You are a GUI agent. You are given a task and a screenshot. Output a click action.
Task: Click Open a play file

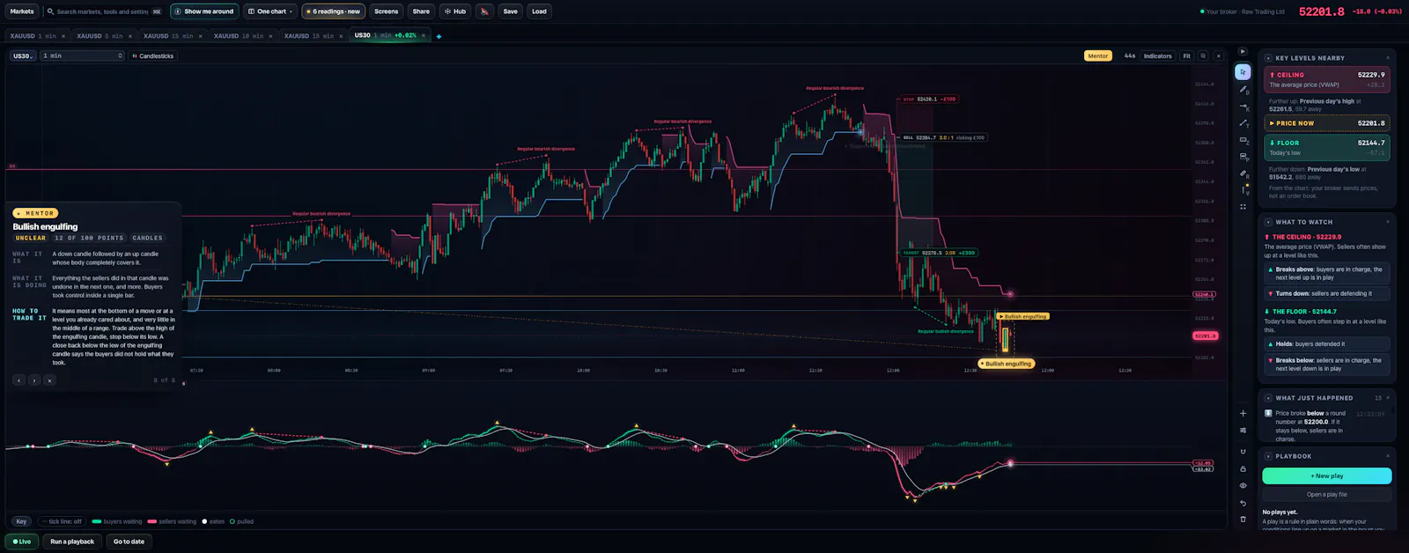[1327, 495]
